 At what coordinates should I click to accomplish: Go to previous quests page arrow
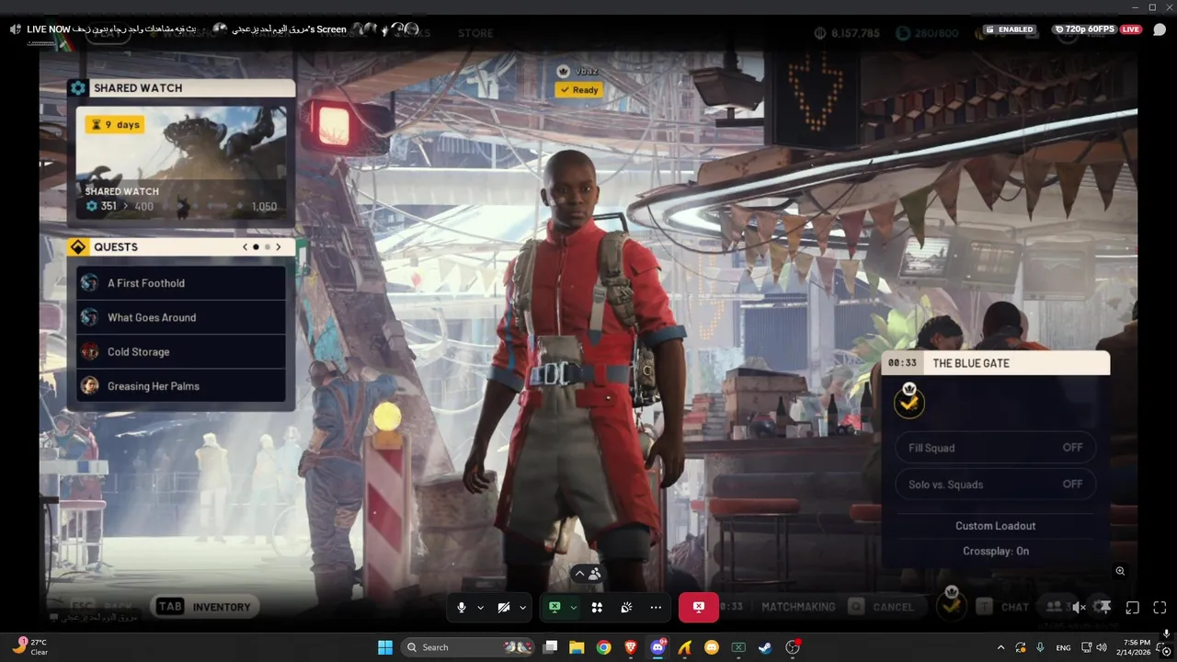pyautogui.click(x=246, y=247)
